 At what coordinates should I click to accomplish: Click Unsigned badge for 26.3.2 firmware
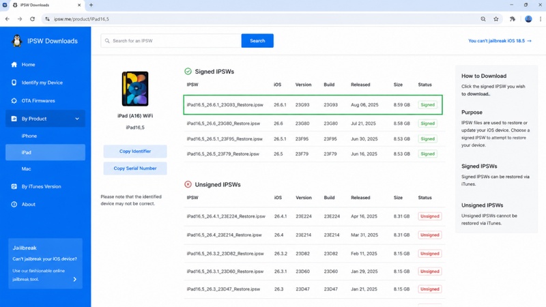(x=430, y=253)
